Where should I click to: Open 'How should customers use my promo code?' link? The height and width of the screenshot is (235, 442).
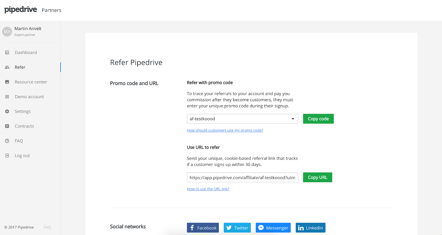coord(225,130)
